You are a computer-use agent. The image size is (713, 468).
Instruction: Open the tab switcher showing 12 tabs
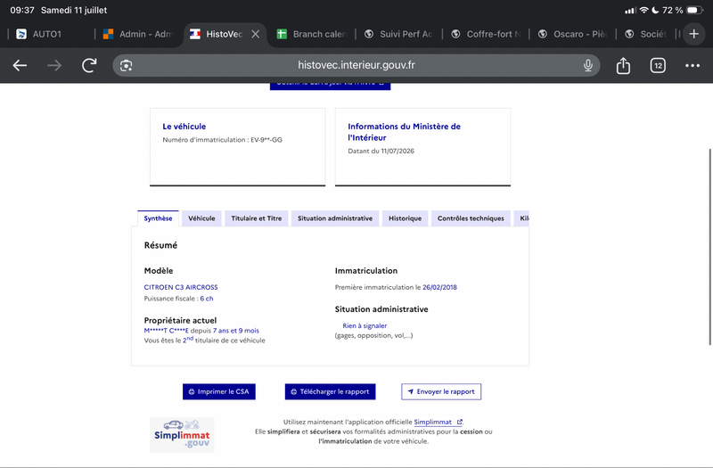point(658,65)
